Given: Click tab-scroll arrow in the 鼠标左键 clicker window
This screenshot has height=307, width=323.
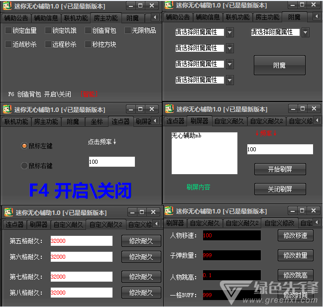Looking at the screenshot, I should click(155, 120).
